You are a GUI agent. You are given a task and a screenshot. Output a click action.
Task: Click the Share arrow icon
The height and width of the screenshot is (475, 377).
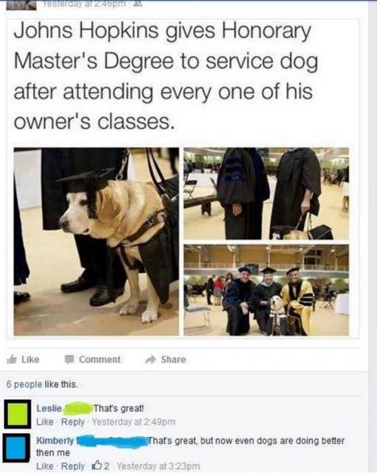click(x=150, y=359)
